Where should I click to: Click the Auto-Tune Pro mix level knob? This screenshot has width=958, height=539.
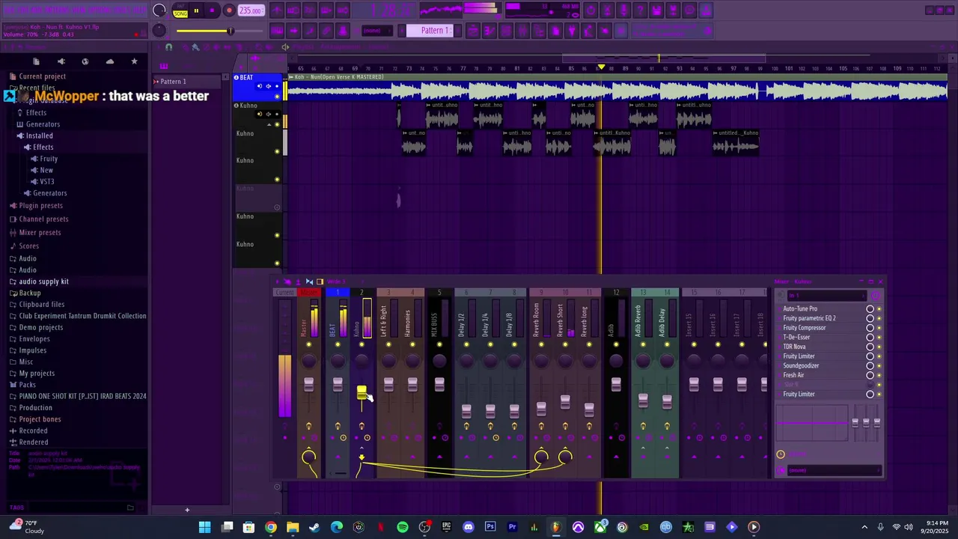click(870, 309)
